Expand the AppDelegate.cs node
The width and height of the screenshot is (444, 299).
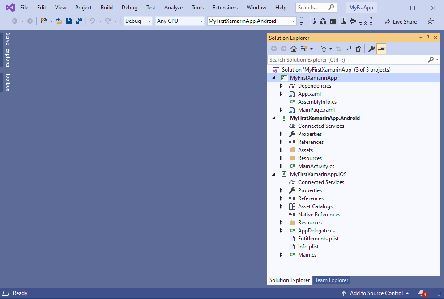[x=281, y=231]
